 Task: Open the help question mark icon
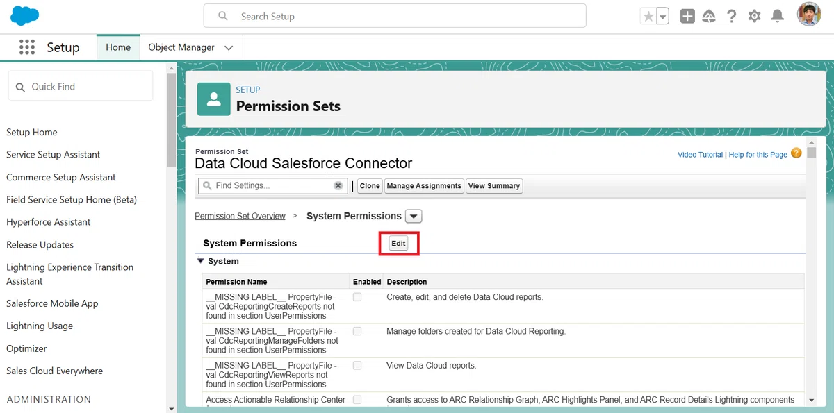732,16
